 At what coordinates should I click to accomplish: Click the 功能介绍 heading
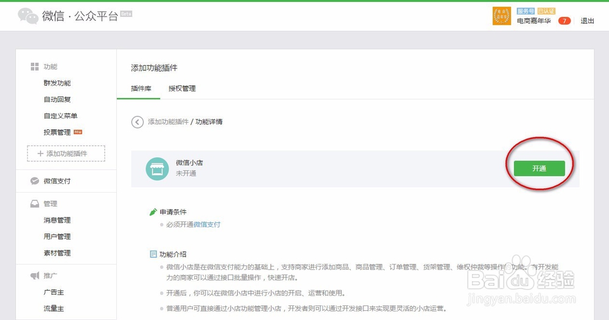coord(173,254)
